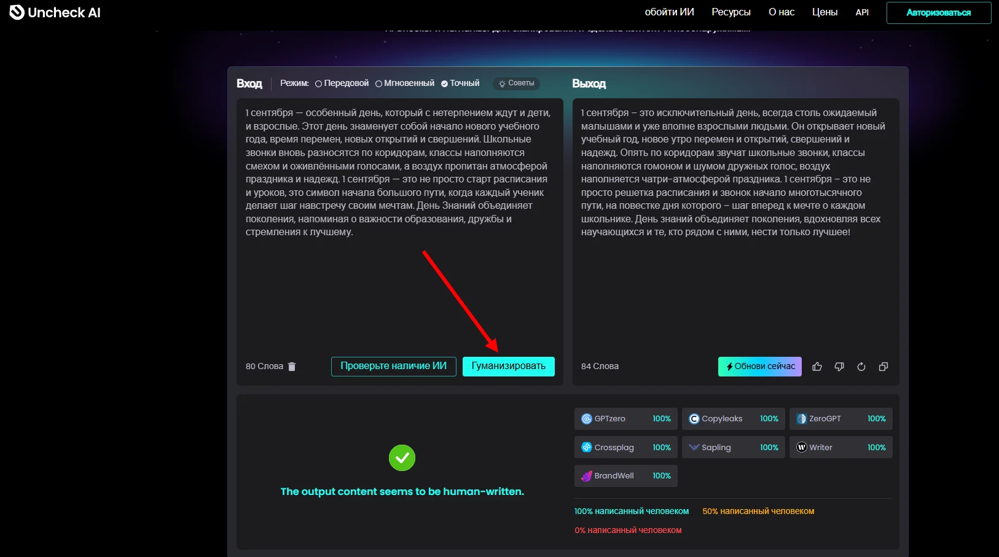Click the 100% написанный человеком legend
This screenshot has width=999, height=557.
(x=632, y=512)
